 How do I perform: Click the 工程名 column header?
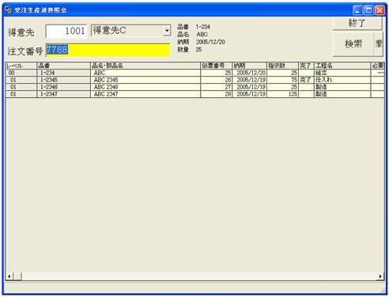point(342,66)
